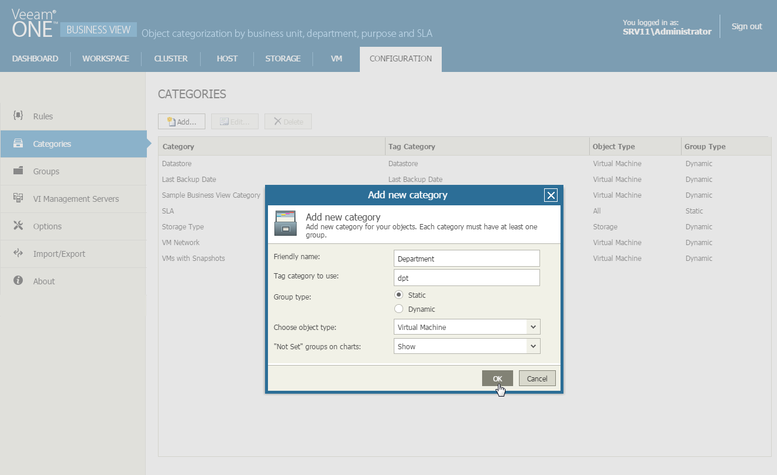Click the BUSINESS VIEW label in header

[98, 30]
